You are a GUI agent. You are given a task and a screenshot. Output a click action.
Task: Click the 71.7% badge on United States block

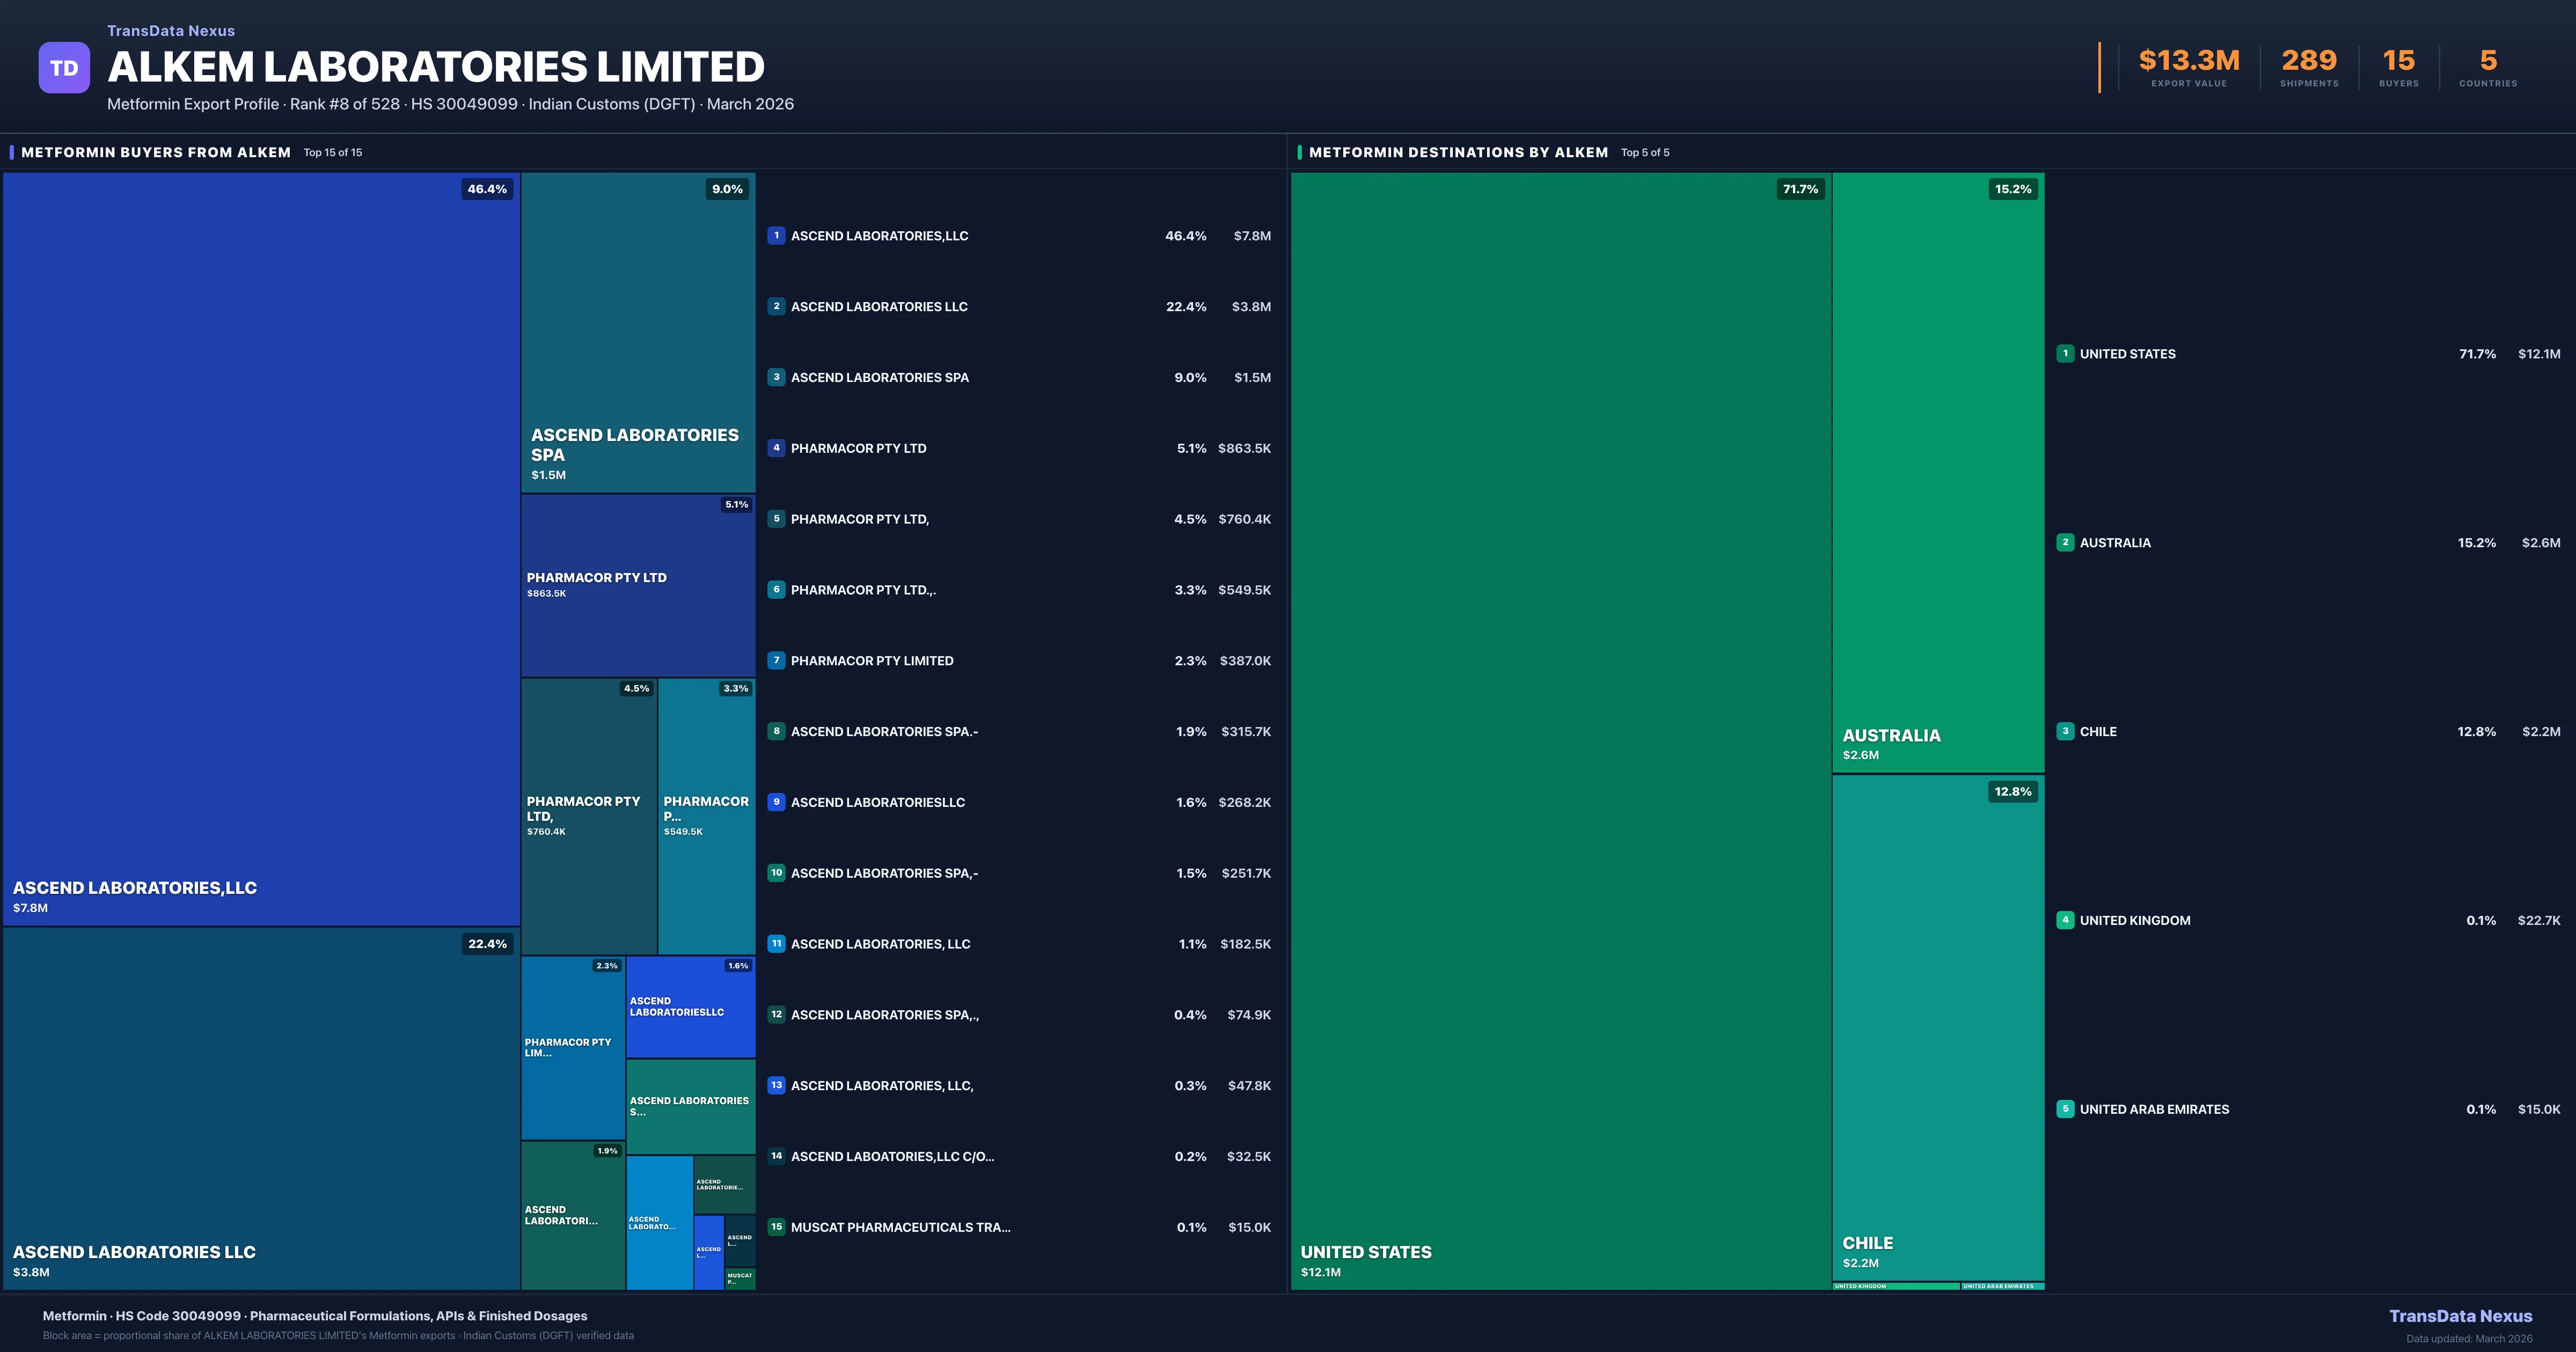click(1800, 189)
